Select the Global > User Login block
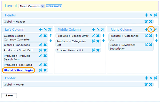Viewport: 160px width, 102px height. coord(18,70)
